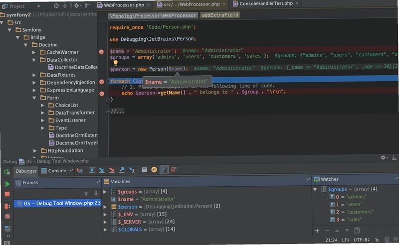This screenshot has height=245, width=399.
Task: Click Show Execution Point icon
Action: pos(79,170)
